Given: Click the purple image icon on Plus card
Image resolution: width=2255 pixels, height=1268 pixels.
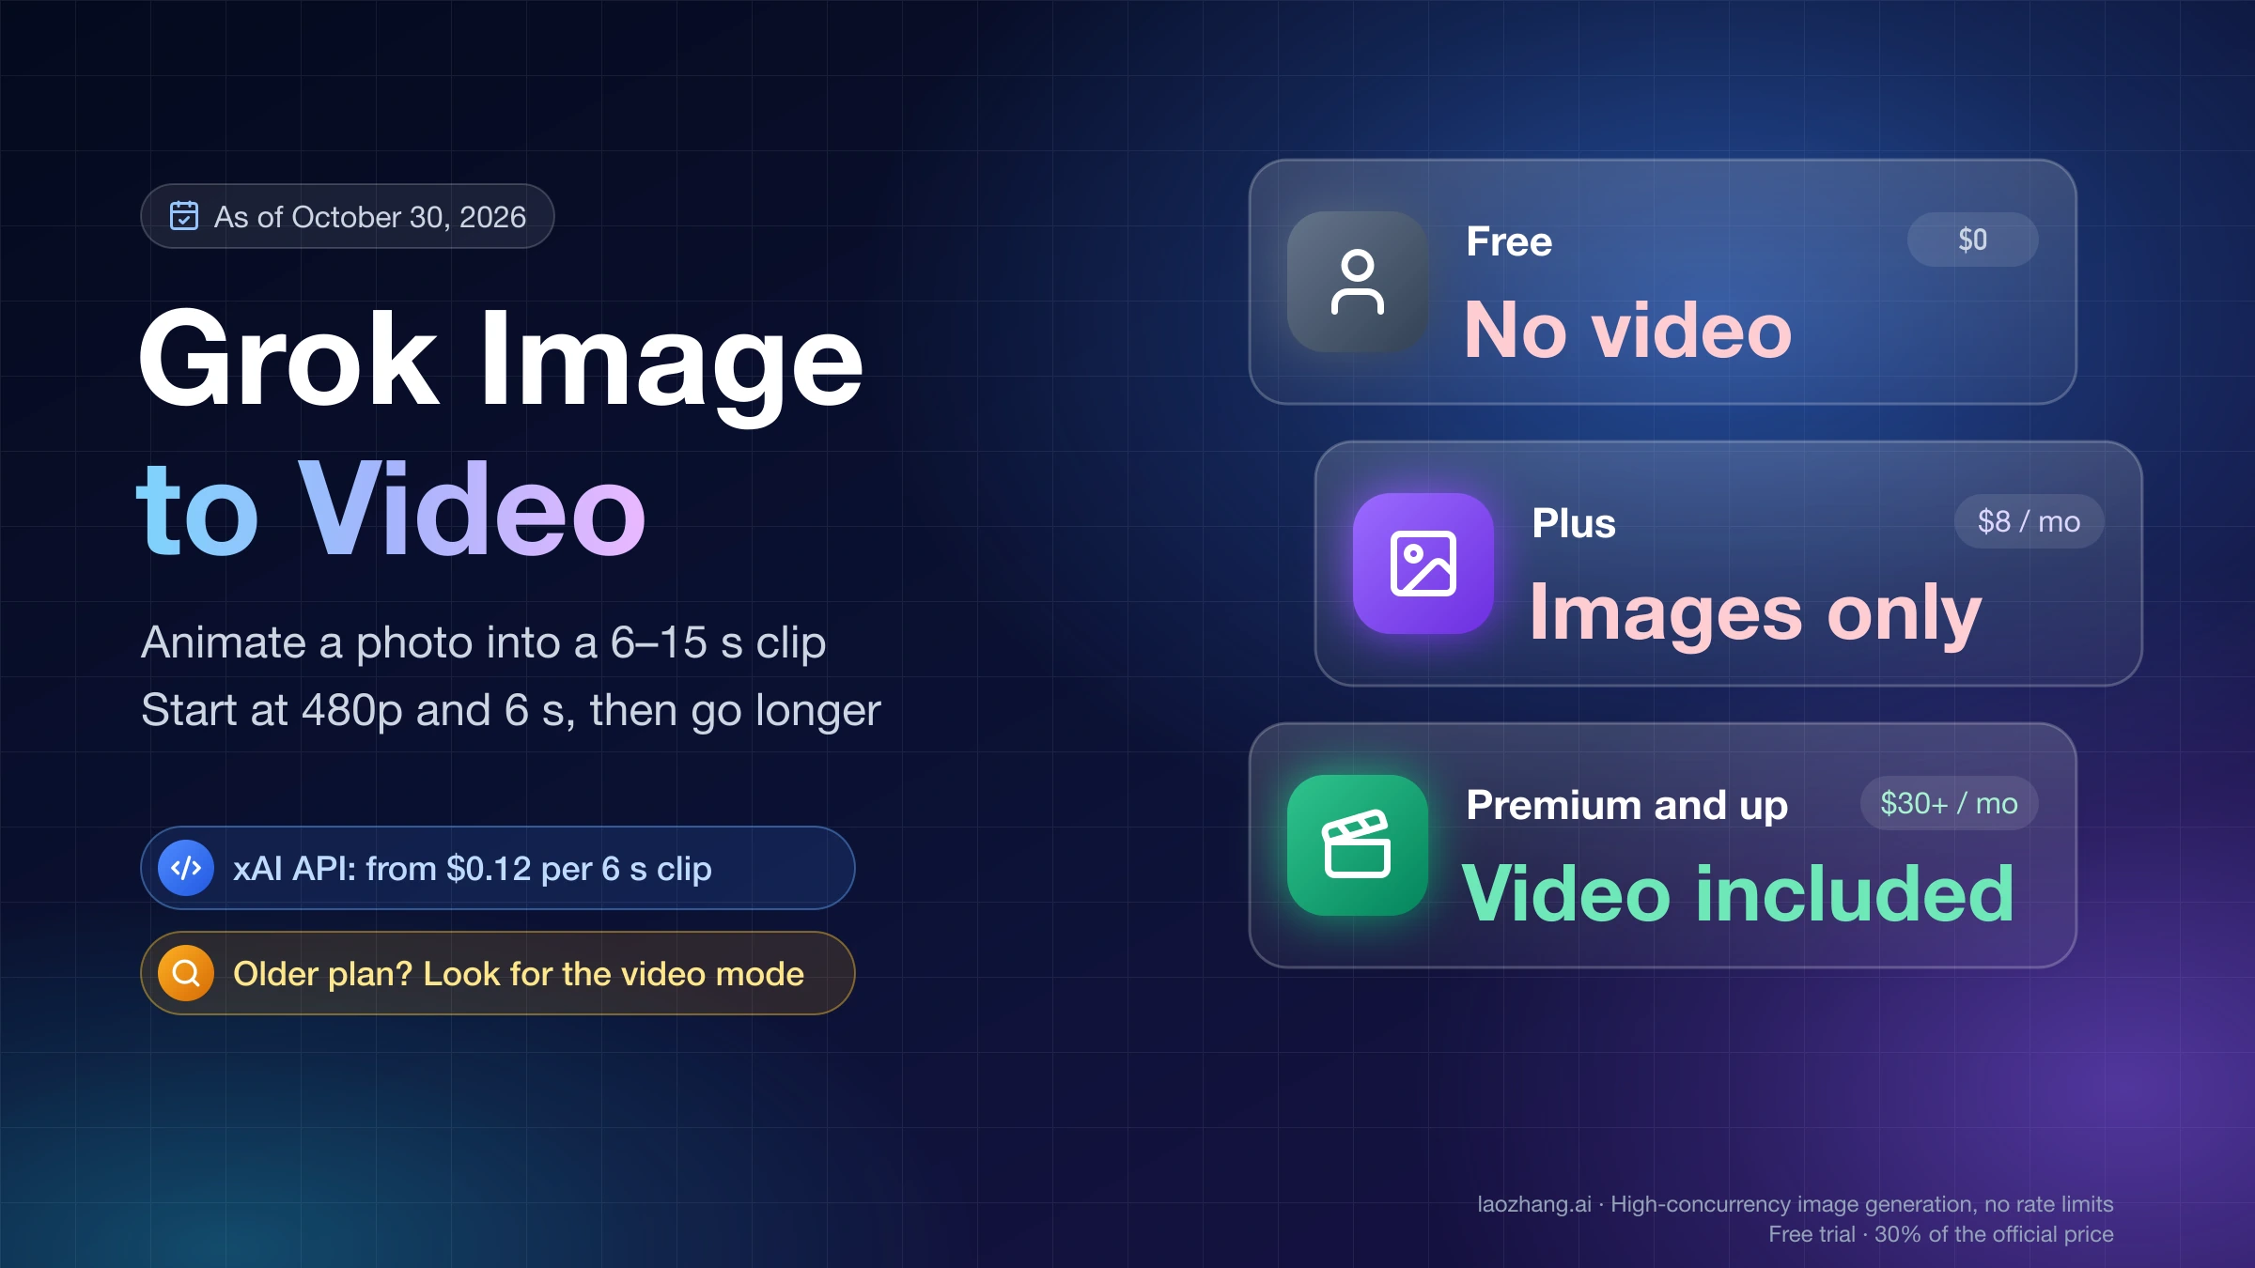Looking at the screenshot, I should 1423,564.
